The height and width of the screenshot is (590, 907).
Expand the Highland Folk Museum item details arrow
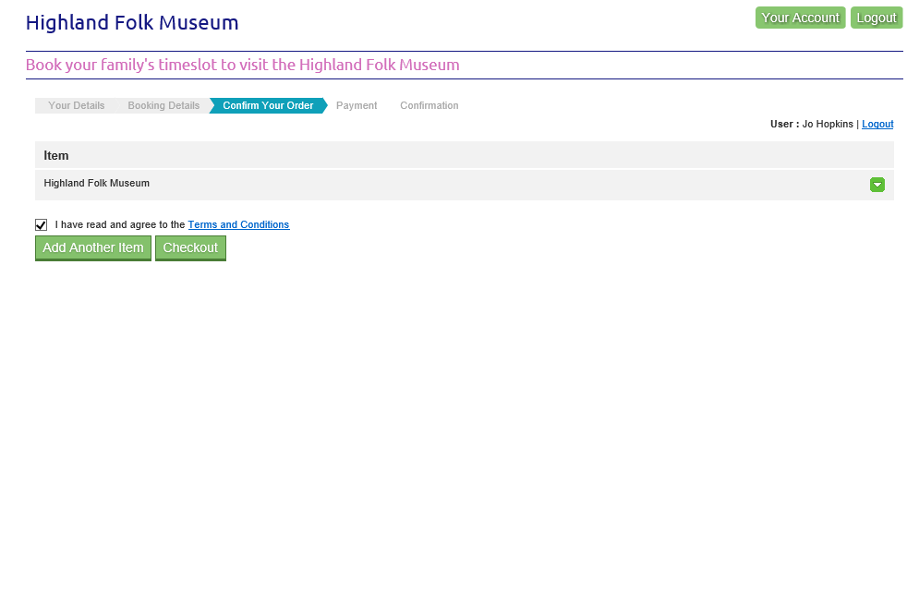(877, 185)
